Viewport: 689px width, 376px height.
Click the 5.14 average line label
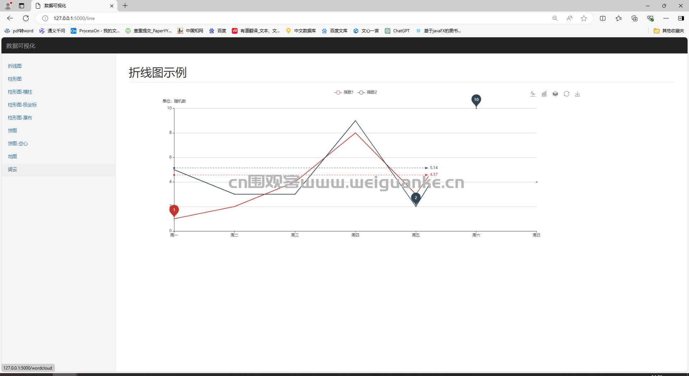coord(433,168)
